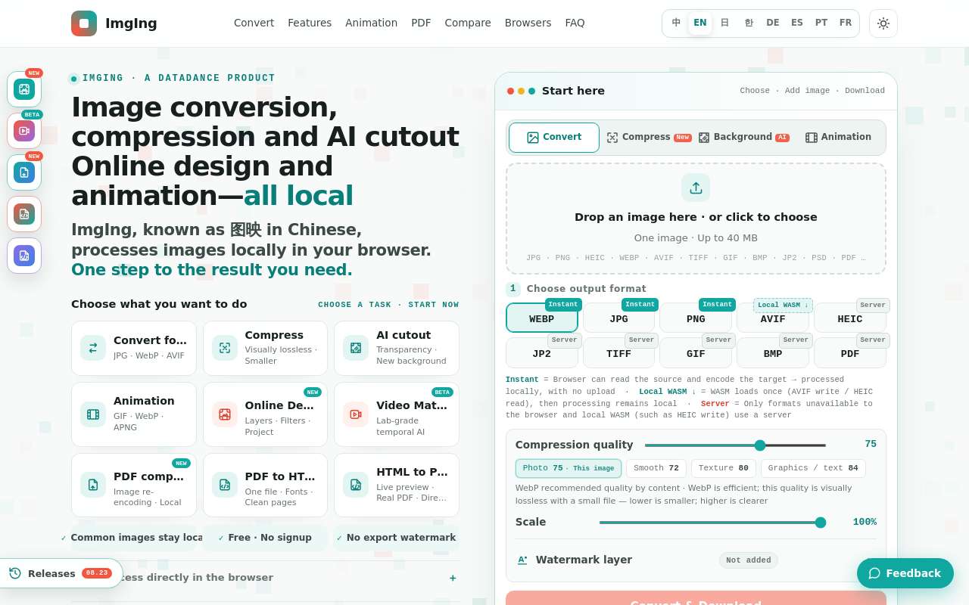Open the Watermark layer row
The width and height of the screenshot is (969, 605).
point(696,560)
